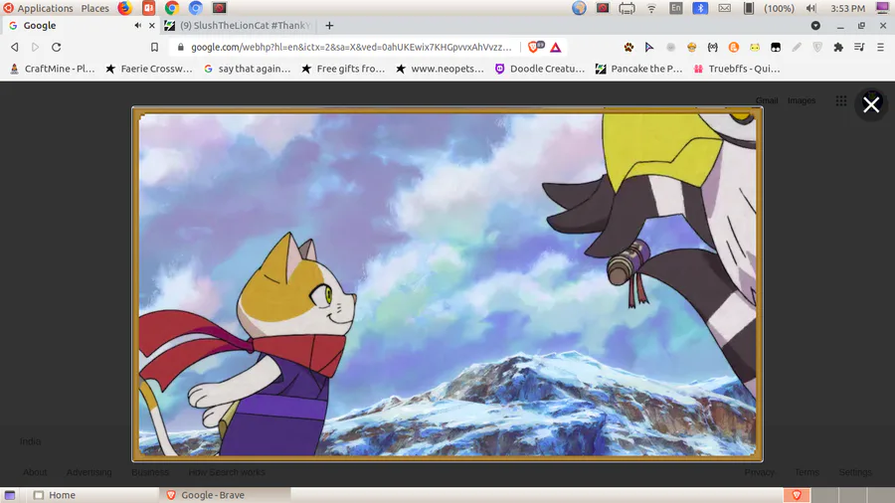Open the Pancake the P... bookmark

tap(639, 69)
